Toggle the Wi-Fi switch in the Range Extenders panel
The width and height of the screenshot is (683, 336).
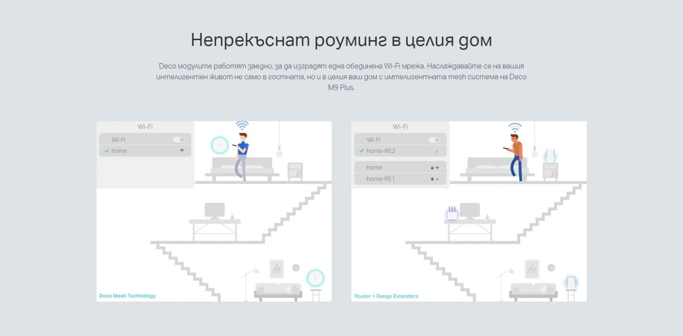[434, 140]
